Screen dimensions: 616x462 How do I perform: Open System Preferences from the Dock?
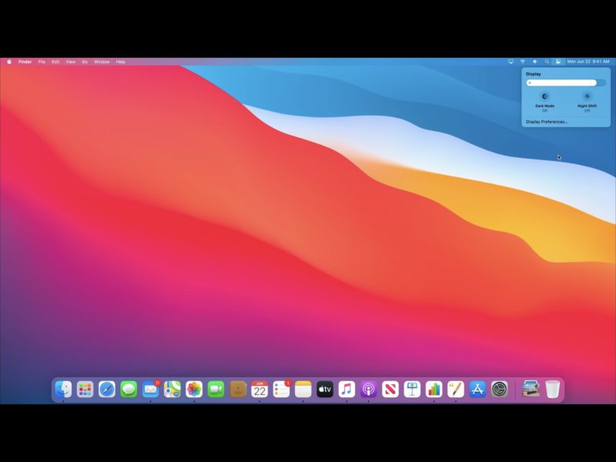tap(499, 390)
